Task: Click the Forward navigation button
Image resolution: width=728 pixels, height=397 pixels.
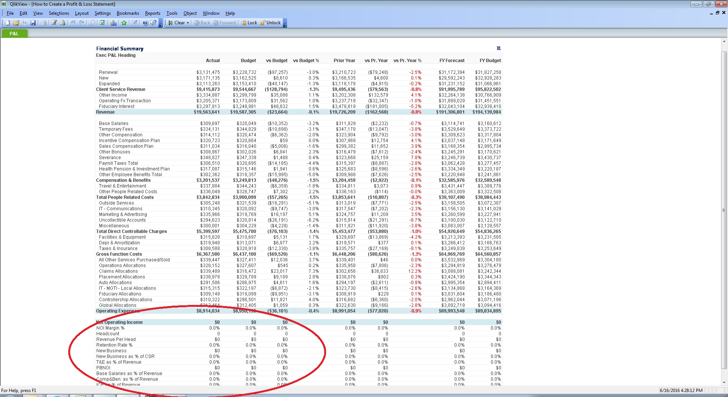Action: [225, 22]
